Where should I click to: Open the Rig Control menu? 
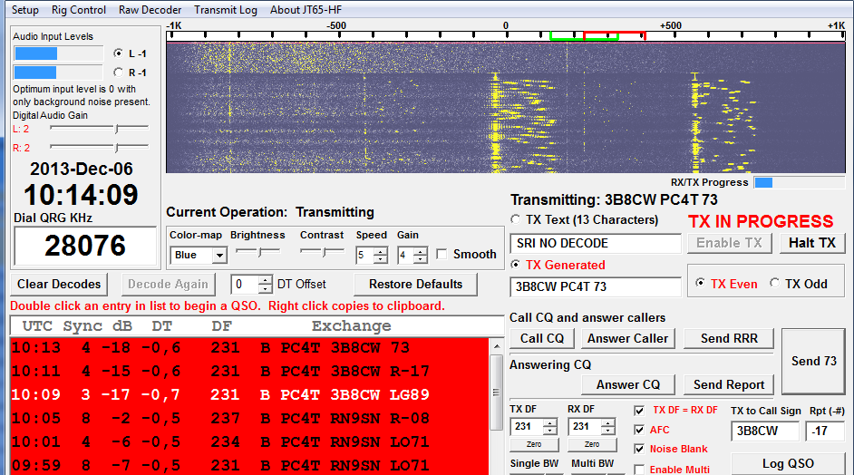click(x=79, y=10)
